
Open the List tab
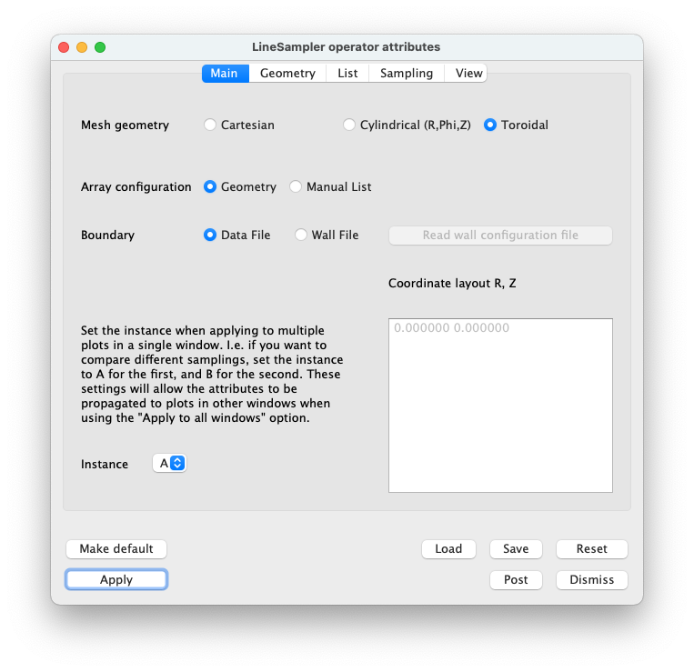coord(347,73)
